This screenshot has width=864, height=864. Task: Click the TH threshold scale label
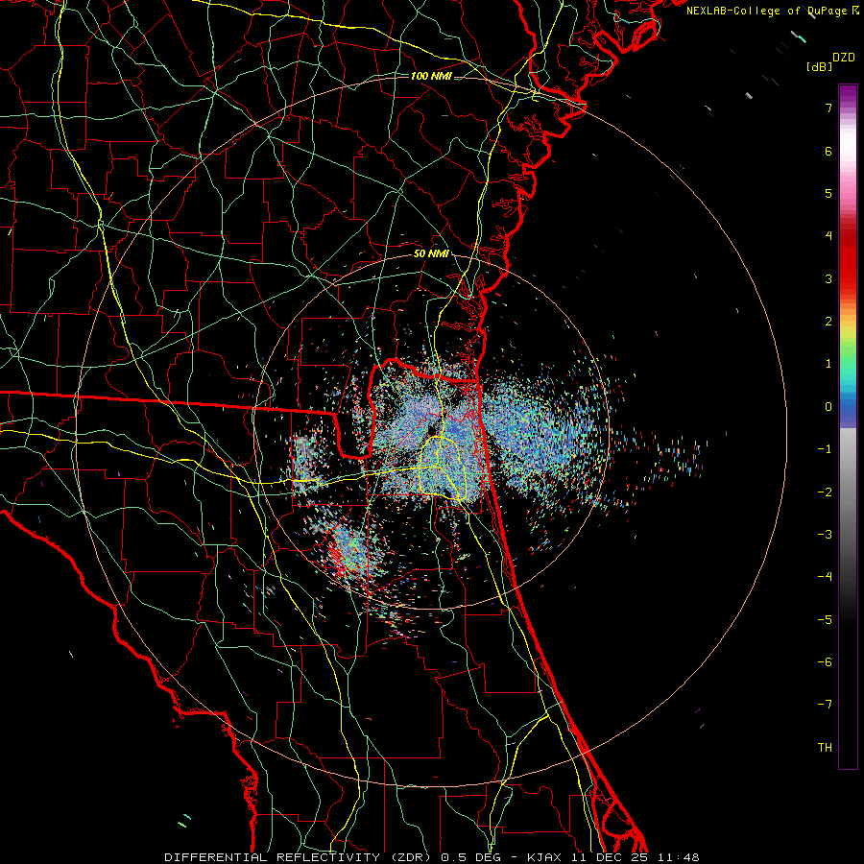click(825, 747)
